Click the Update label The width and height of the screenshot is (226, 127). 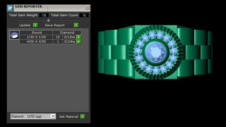pos(25,25)
